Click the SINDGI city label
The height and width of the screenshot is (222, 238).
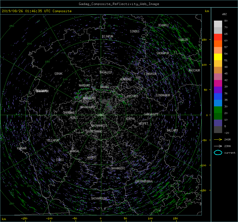[x=135, y=31]
